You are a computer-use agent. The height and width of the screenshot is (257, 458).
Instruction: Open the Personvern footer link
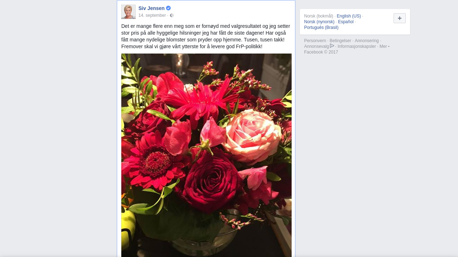click(315, 41)
